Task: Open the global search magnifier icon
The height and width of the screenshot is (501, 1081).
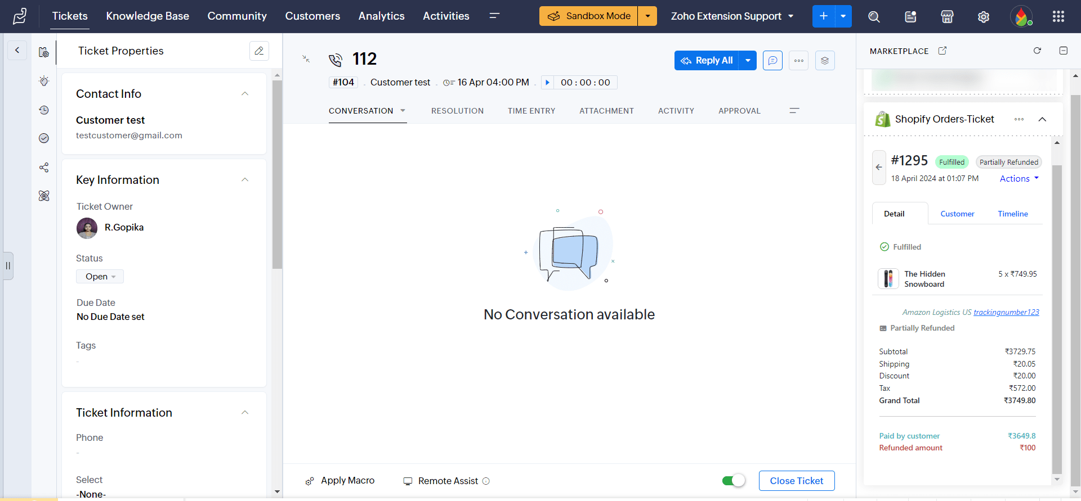Action: [x=874, y=17]
